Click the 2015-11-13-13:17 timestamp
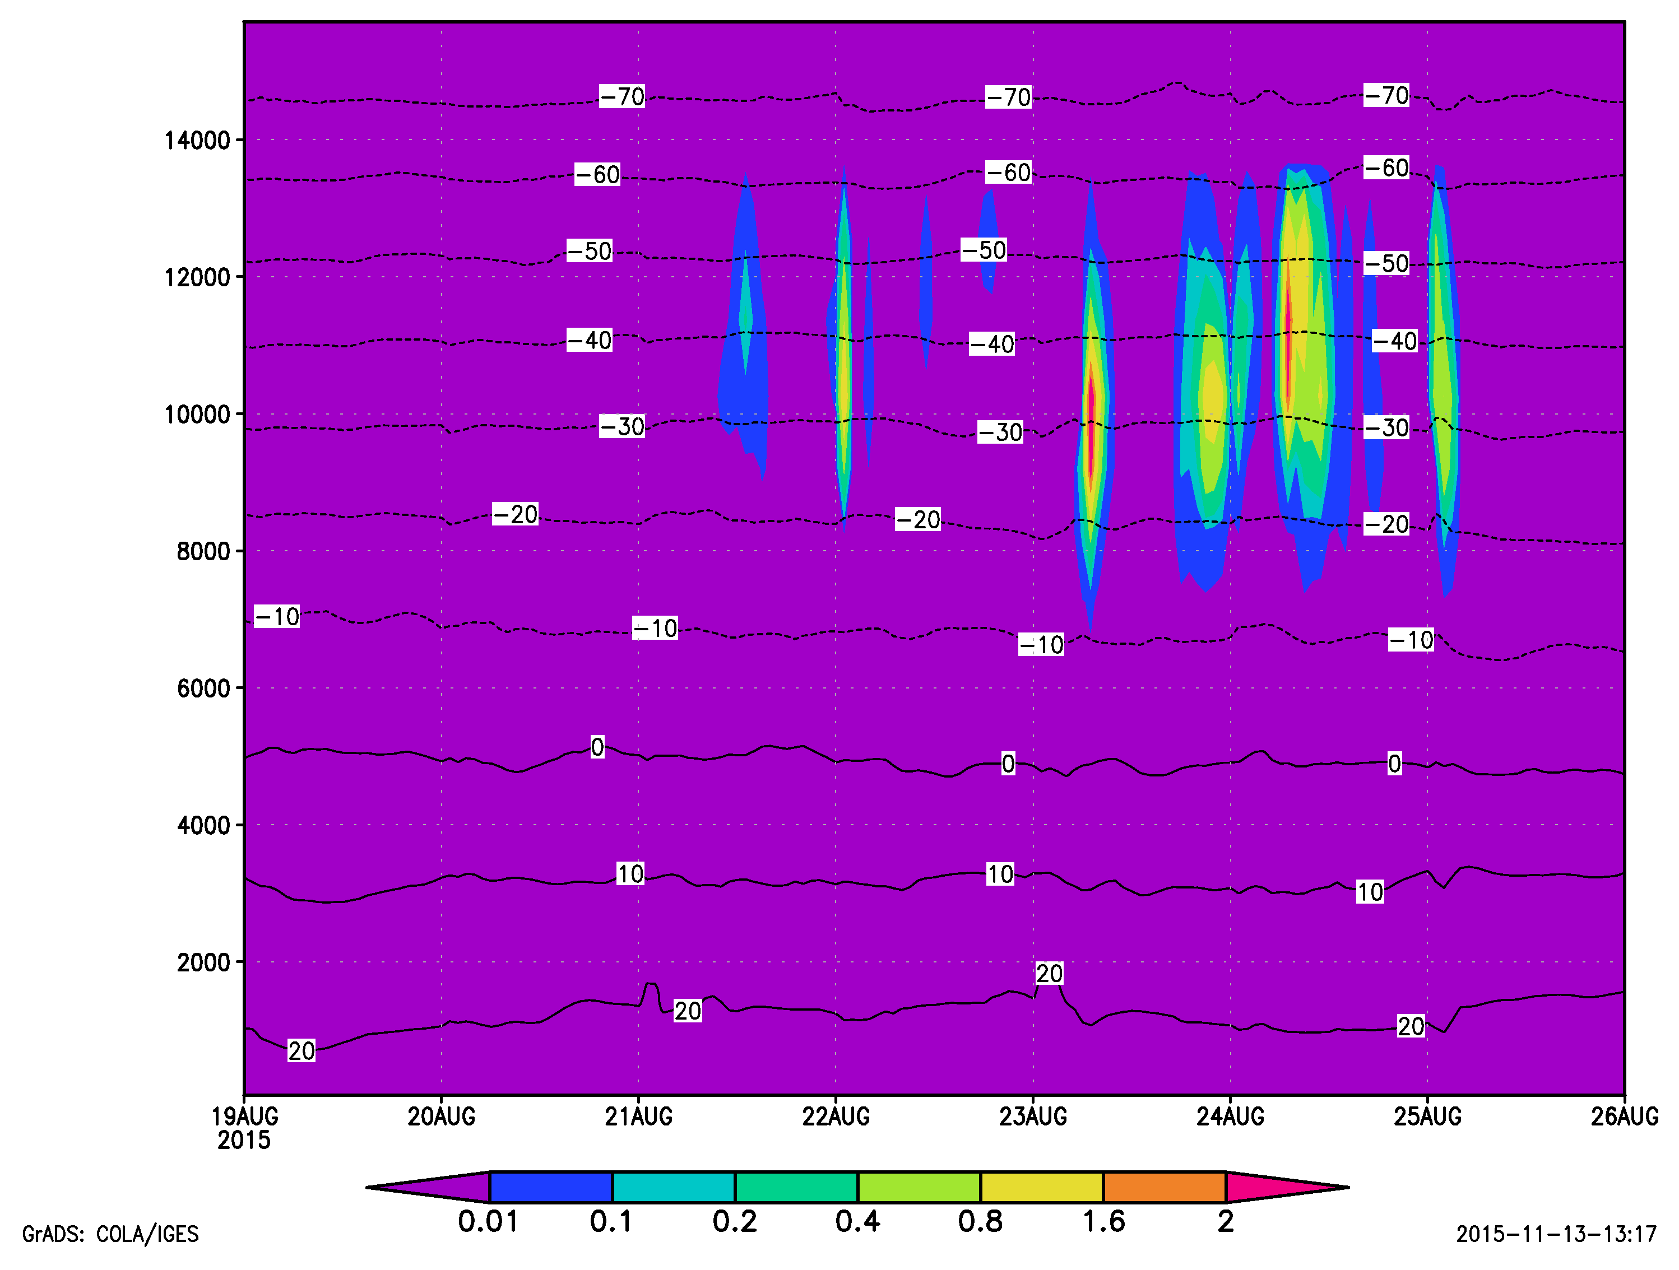 coord(1556,1234)
